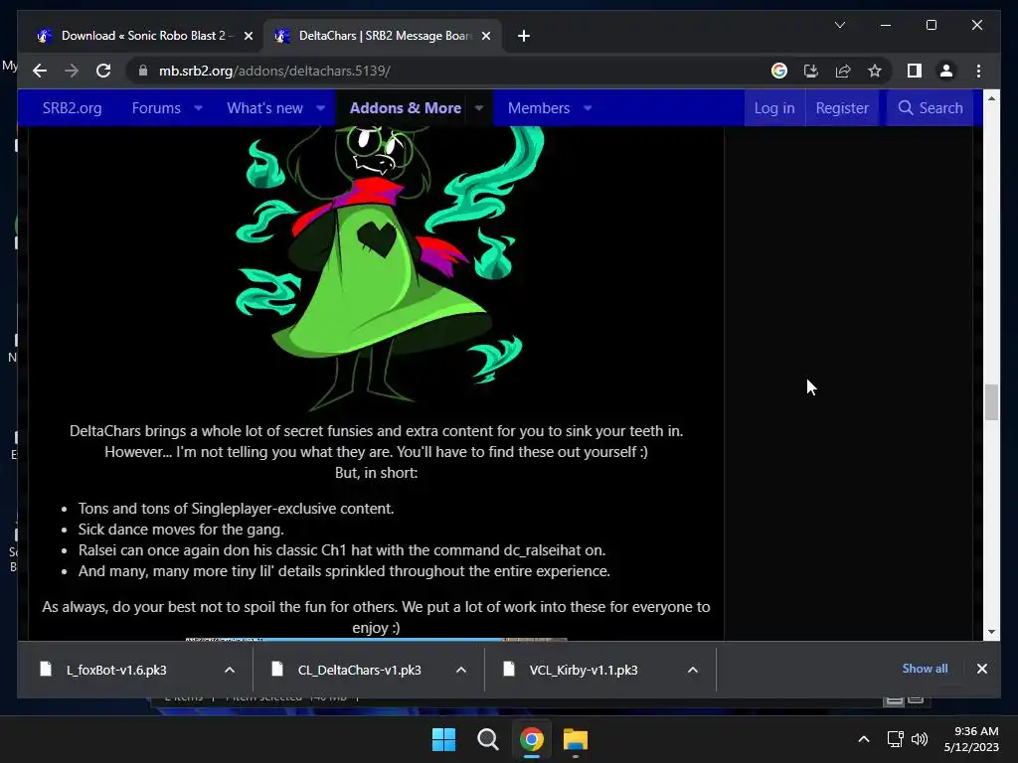Expand options for CL_DeltaChars-v1.pk3
This screenshot has height=763, width=1018.
coord(461,670)
